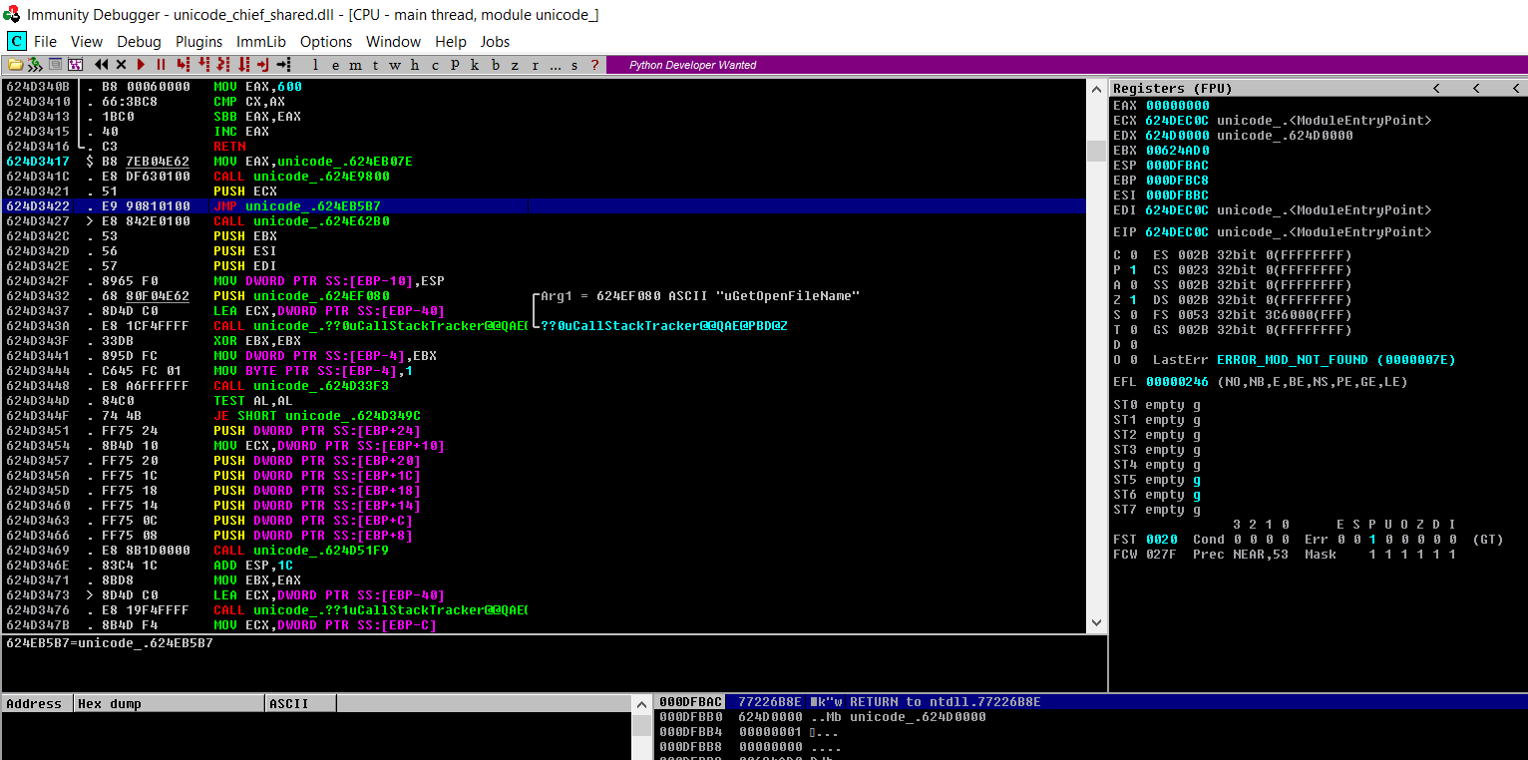Click the Trace over toolbar icon
The image size is (1528, 760).
243,65
